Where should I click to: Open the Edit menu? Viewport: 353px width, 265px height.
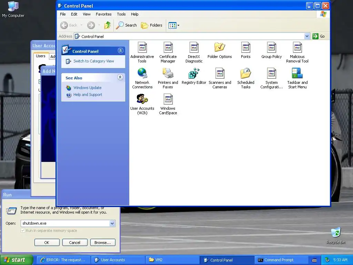(74, 14)
